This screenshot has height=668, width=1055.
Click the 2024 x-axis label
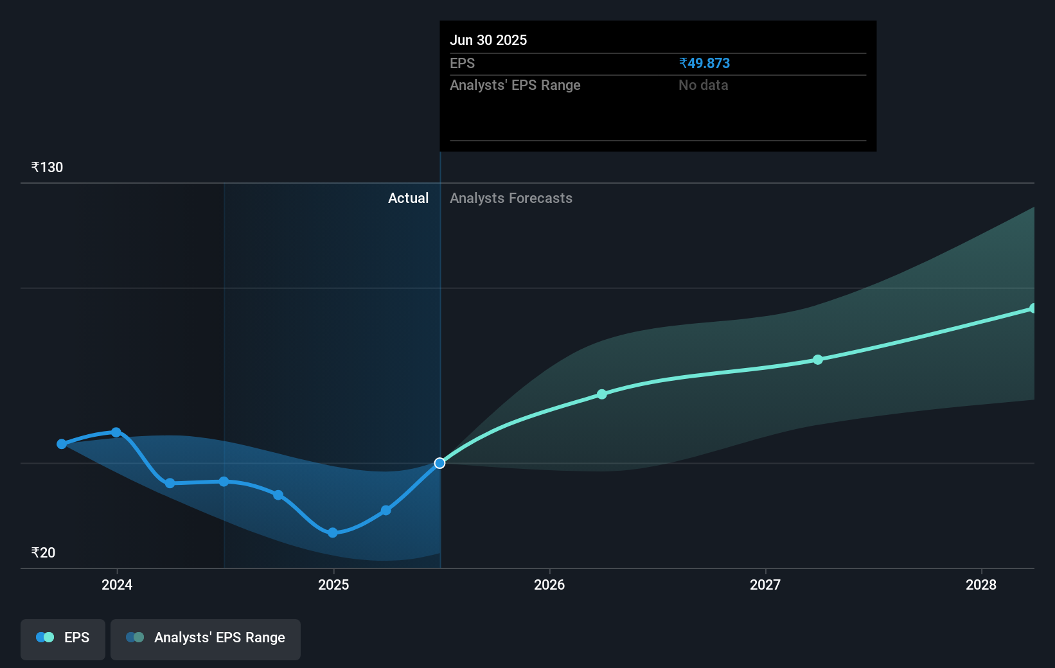117,584
